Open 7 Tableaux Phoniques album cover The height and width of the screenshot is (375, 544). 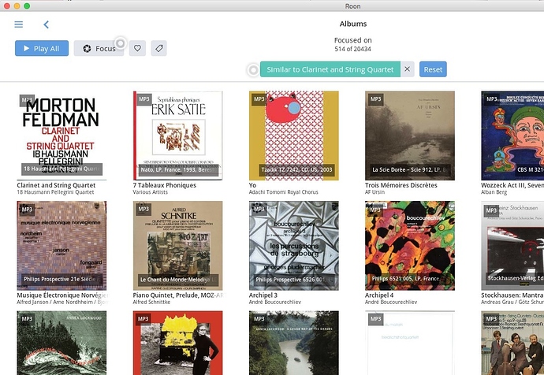177,136
